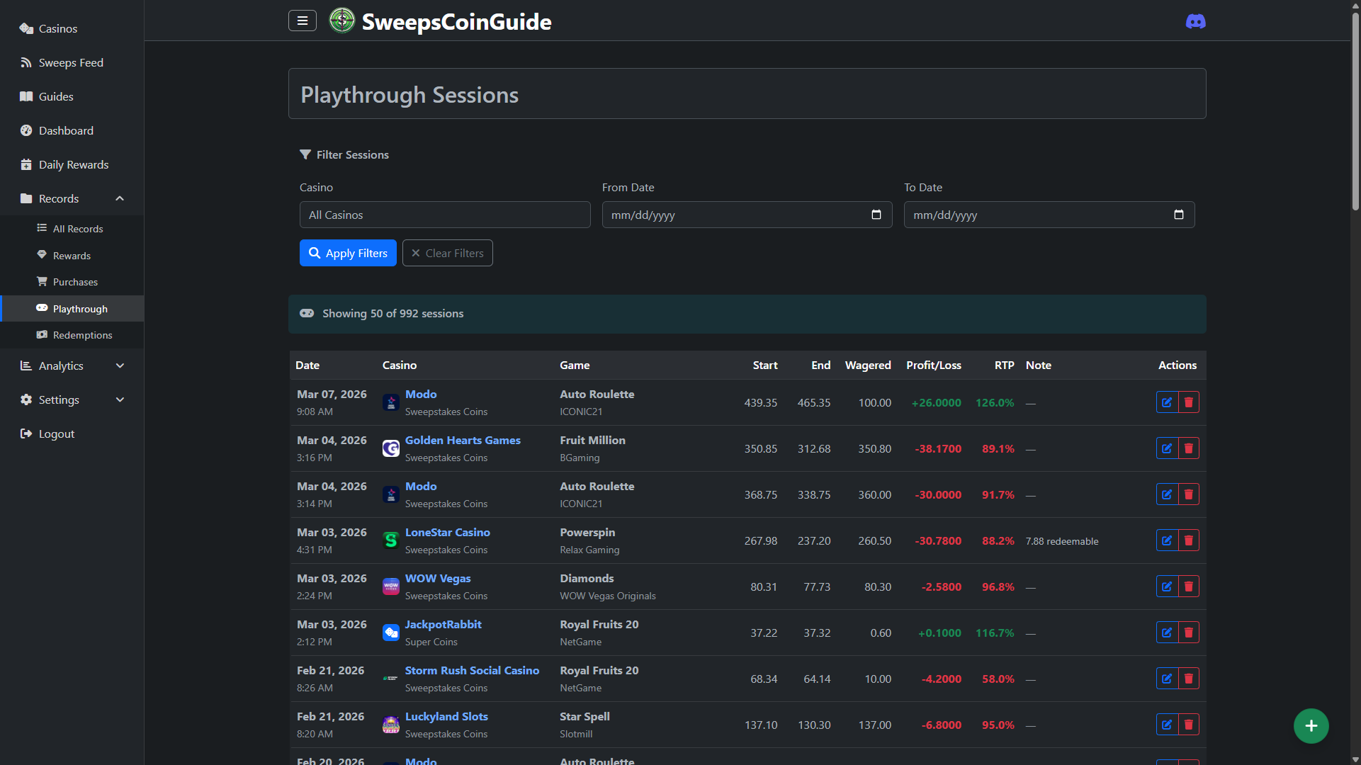Viewport: 1361px width, 765px height.
Task: Open the JackpotRabbit casino link
Action: (443, 624)
